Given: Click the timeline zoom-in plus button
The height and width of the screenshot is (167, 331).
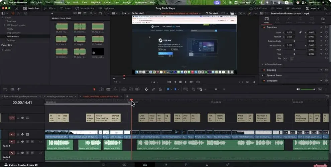Looking at the screenshot, I should pyautogui.click(x=224, y=89).
